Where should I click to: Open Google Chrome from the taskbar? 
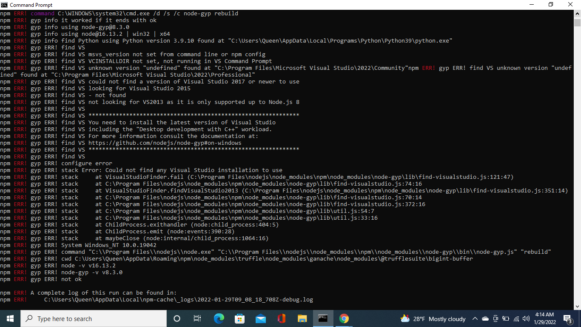point(344,318)
